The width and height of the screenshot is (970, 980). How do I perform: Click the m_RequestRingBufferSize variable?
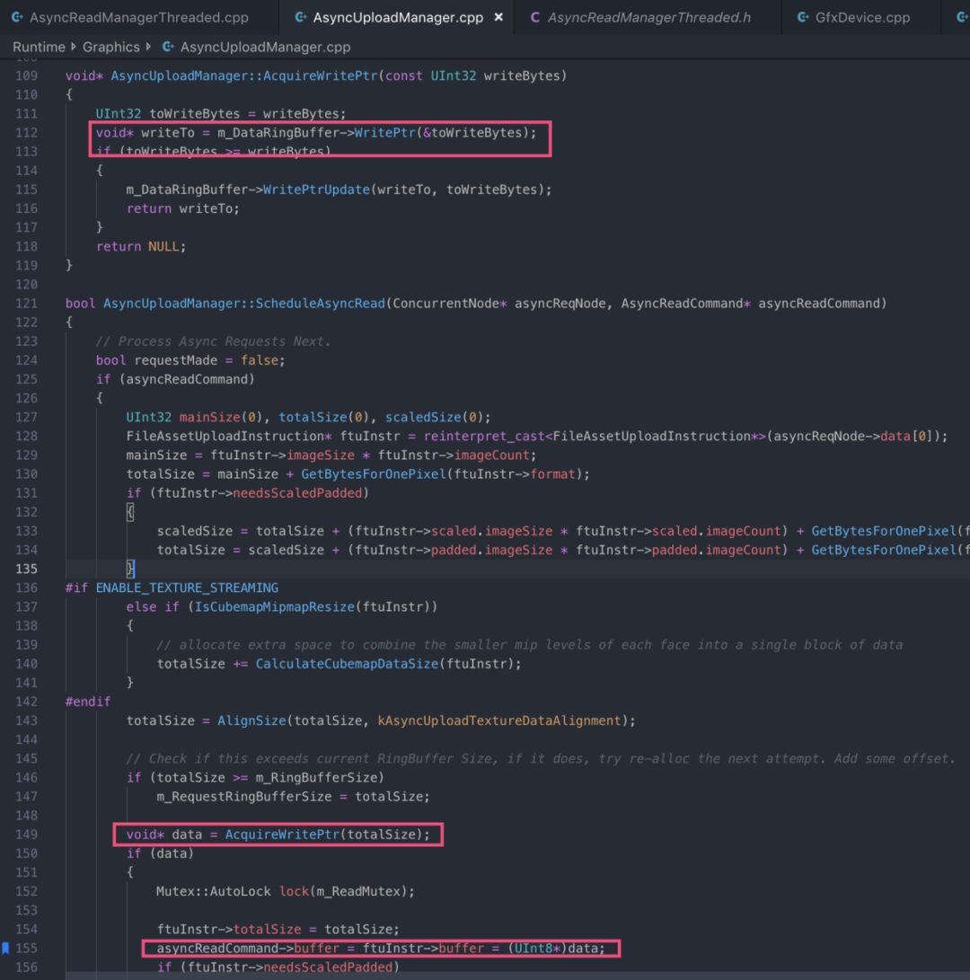244,796
